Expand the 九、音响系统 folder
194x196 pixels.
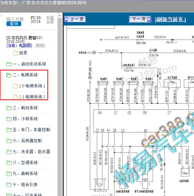click(x=25, y=173)
